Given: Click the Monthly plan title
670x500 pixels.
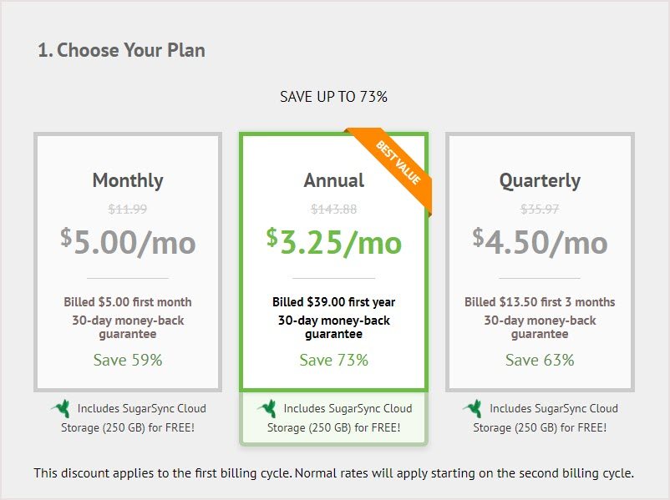Looking at the screenshot, I should pyautogui.click(x=128, y=180).
